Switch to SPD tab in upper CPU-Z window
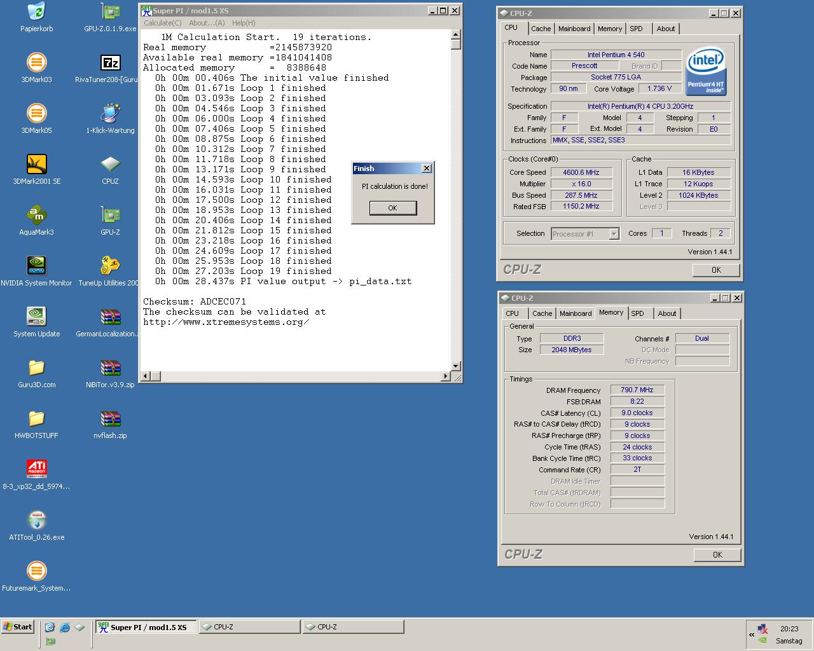814x651 pixels. click(x=637, y=29)
